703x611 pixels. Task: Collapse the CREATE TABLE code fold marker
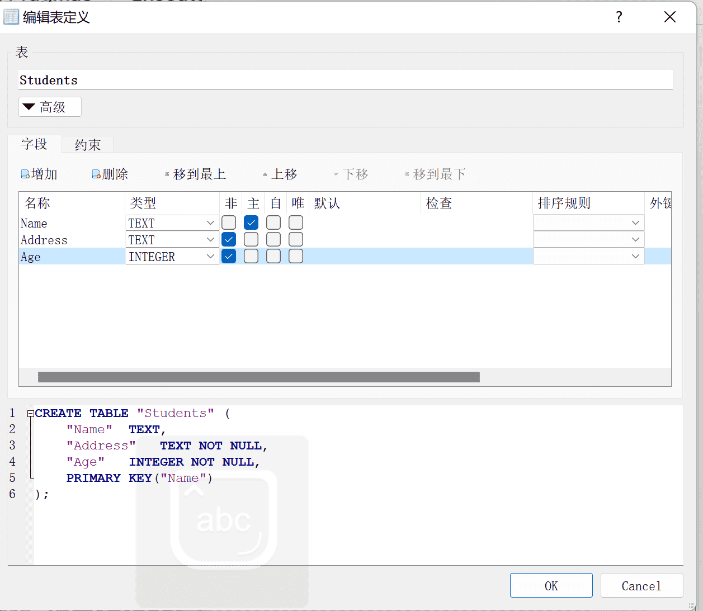point(30,413)
